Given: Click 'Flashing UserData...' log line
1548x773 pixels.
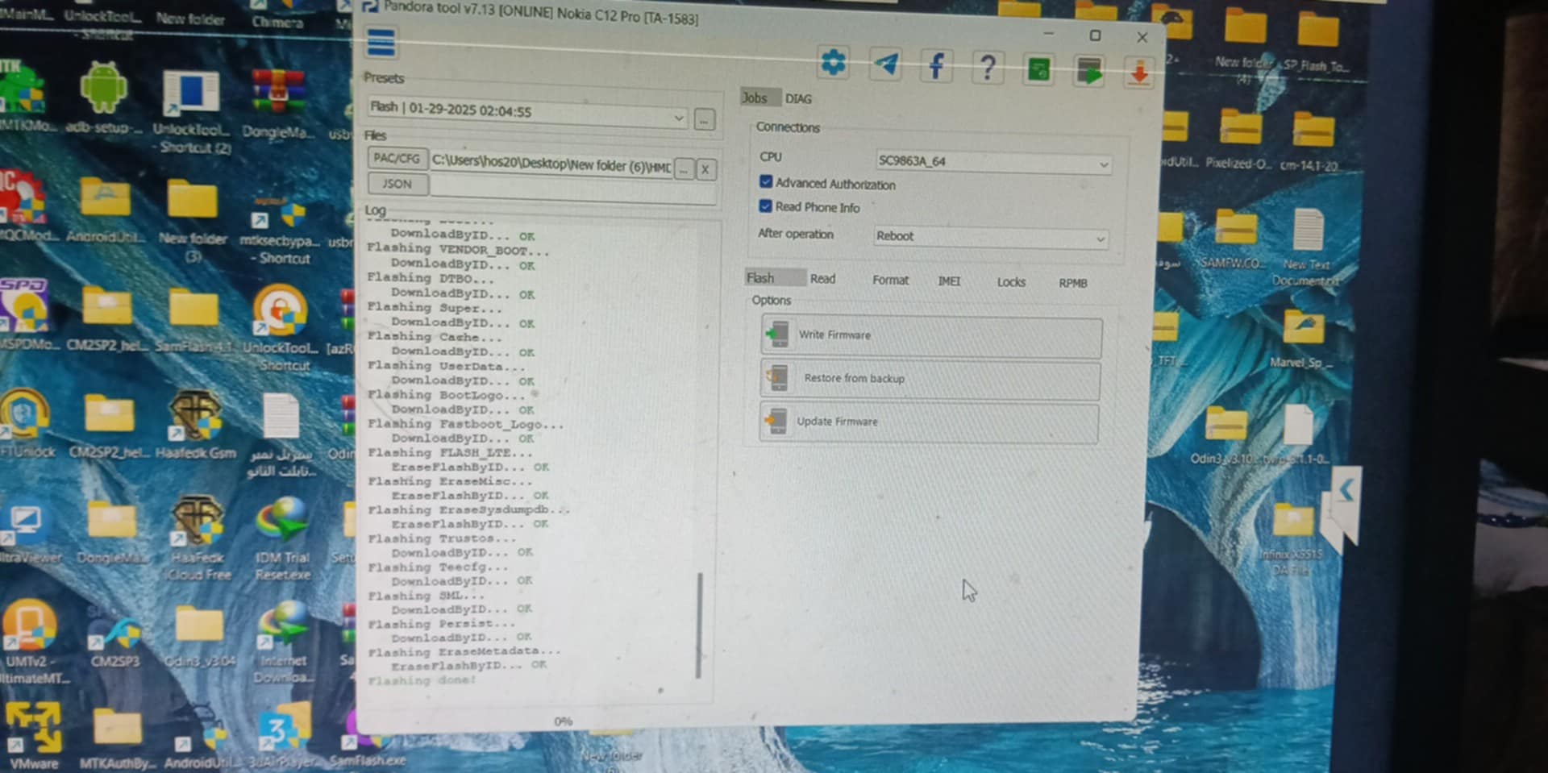Looking at the screenshot, I should click(446, 366).
